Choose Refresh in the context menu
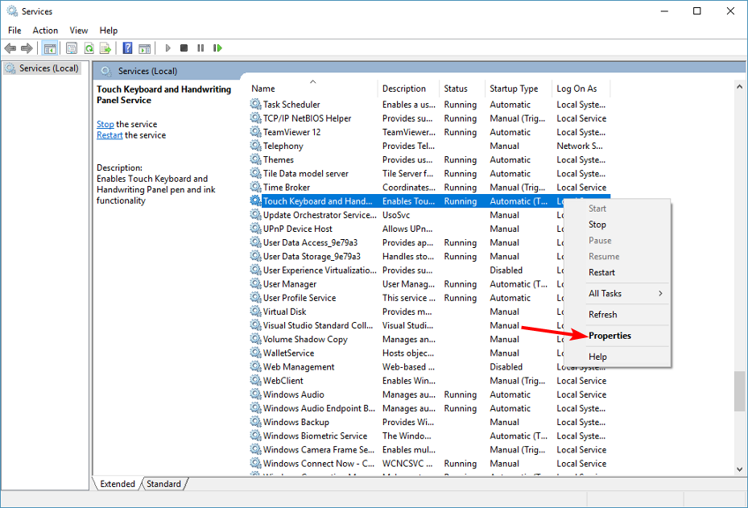 click(x=618, y=315)
